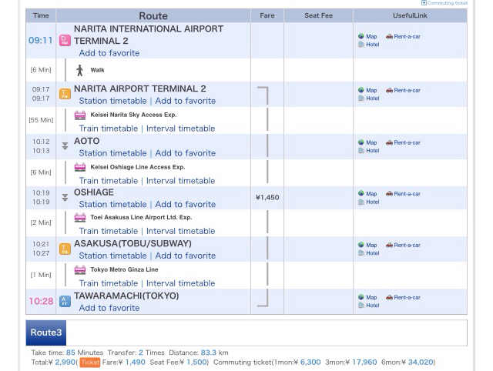Click the orange transfer icon at Narita Airport Terminal 2

pyautogui.click(x=65, y=94)
